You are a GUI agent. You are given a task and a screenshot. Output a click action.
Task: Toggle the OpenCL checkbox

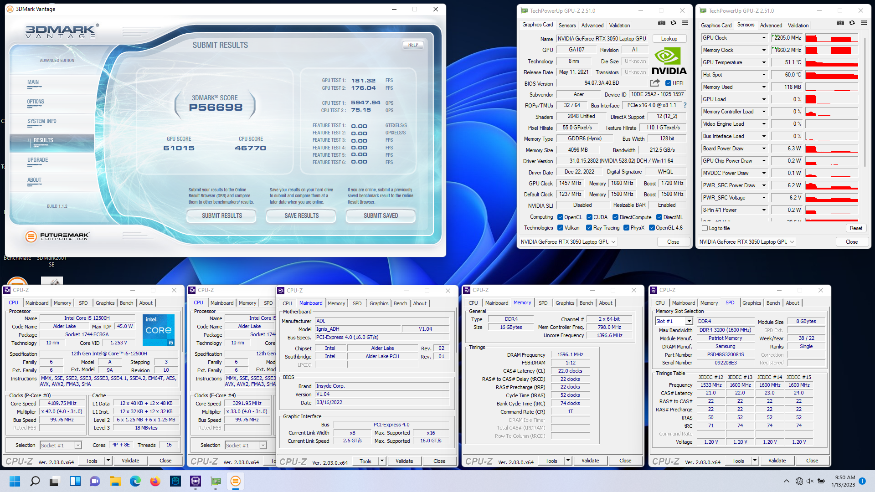click(560, 217)
